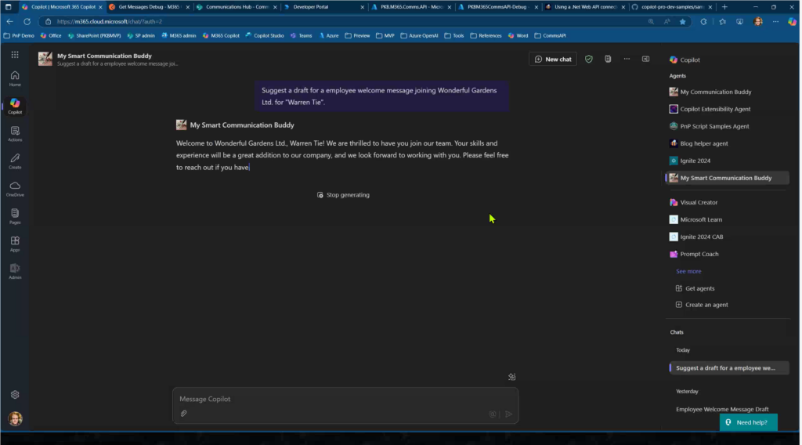The height and width of the screenshot is (445, 802).
Task: Open today's chat Suggest a draft for a employee
Action: click(x=729, y=368)
